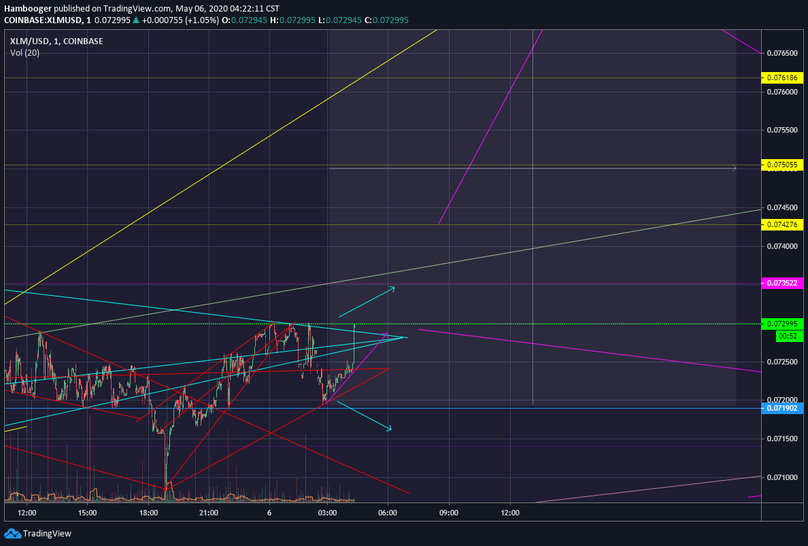Click the 0.074500 price axis tick
This screenshot has width=808, height=546.
[x=782, y=207]
